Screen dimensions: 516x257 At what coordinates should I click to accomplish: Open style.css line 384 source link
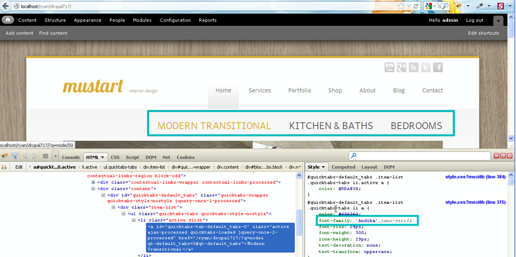[476, 177]
